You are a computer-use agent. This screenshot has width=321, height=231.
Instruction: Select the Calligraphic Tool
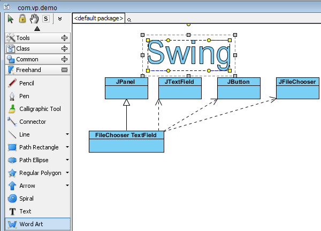(x=37, y=109)
